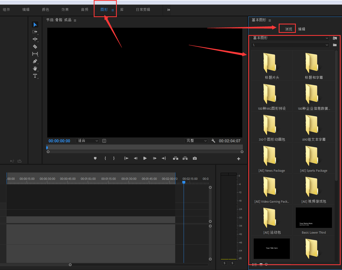Add a marker in Program Monitor
The height and width of the screenshot is (270, 342).
point(95,158)
